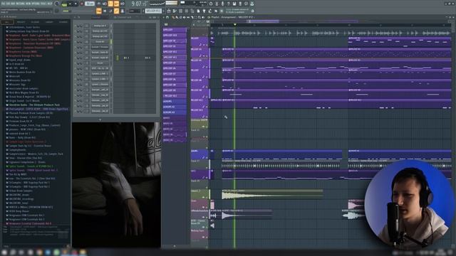The width and height of the screenshot is (456, 256).
Task: Open the global snap selector dropdown
Action: (135, 11)
